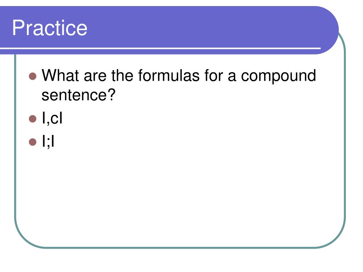Select the "I,cI" formula text

(52, 119)
